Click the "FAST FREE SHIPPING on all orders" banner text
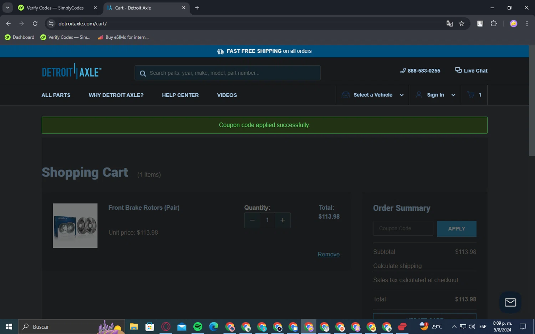535x334 pixels. pyautogui.click(x=269, y=51)
